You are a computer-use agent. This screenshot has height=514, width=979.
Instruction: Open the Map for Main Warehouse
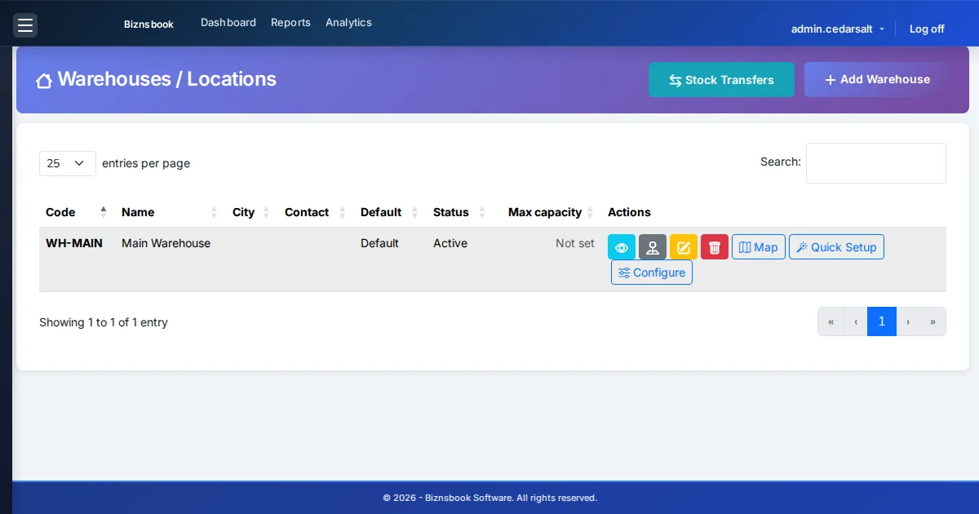click(x=759, y=247)
